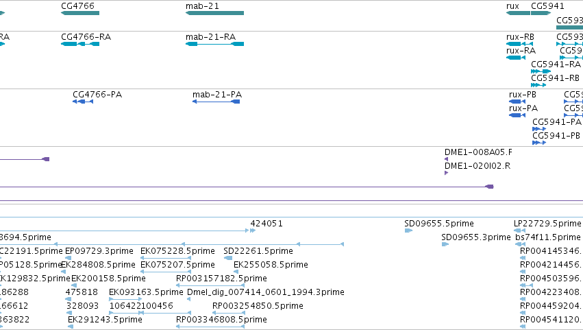Click the 475818 feature label
583x330 pixels.
[x=82, y=292]
